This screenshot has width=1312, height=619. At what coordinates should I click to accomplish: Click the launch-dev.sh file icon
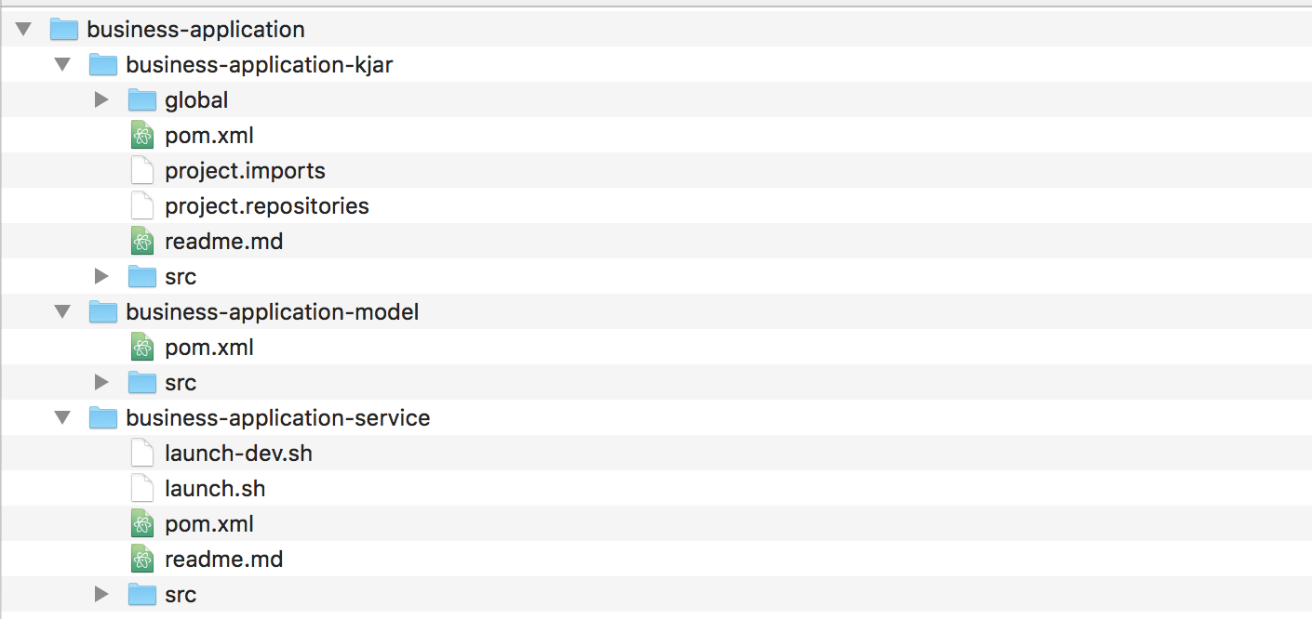[x=141, y=454]
